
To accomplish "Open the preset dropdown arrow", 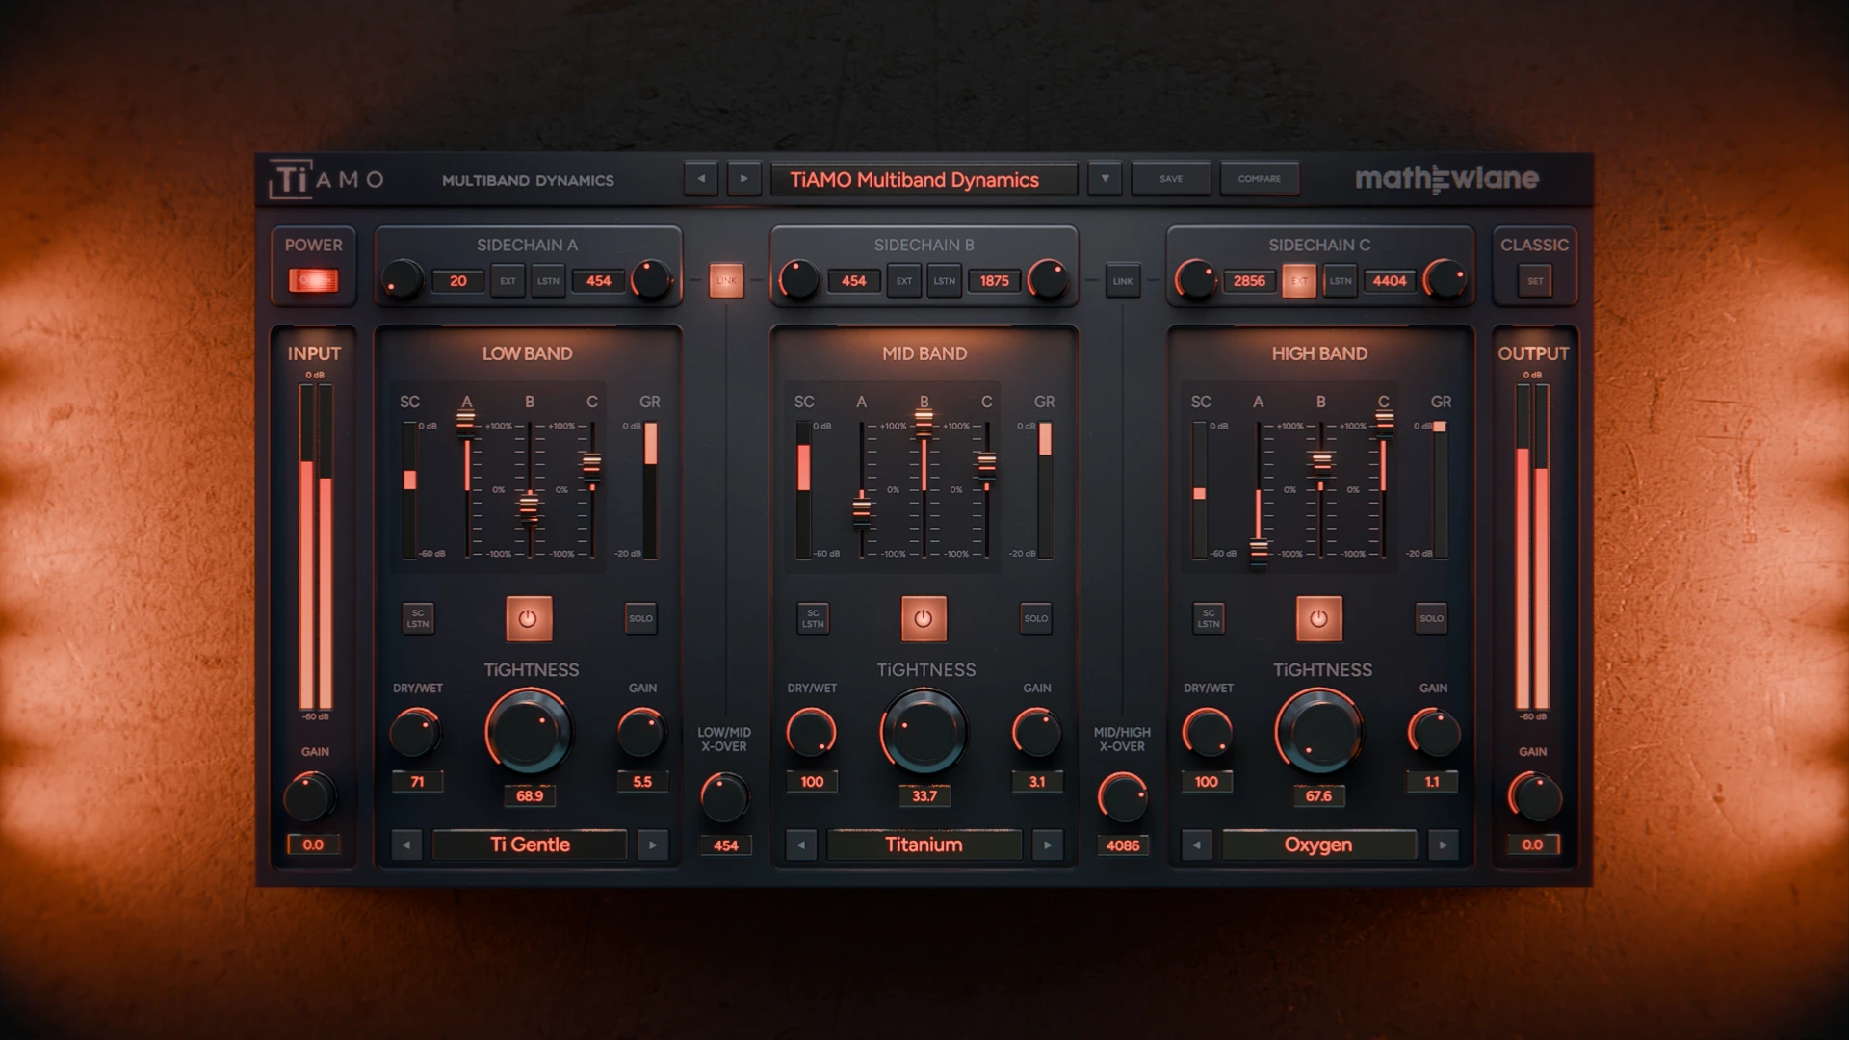I will [x=1105, y=179].
